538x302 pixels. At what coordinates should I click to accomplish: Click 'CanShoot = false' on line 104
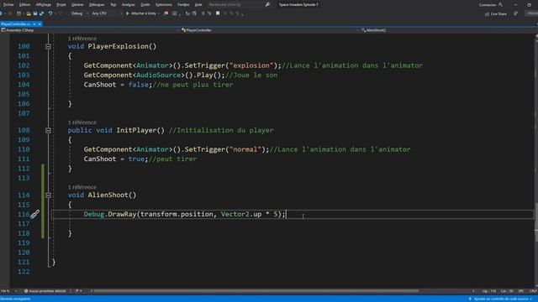[x=116, y=85]
